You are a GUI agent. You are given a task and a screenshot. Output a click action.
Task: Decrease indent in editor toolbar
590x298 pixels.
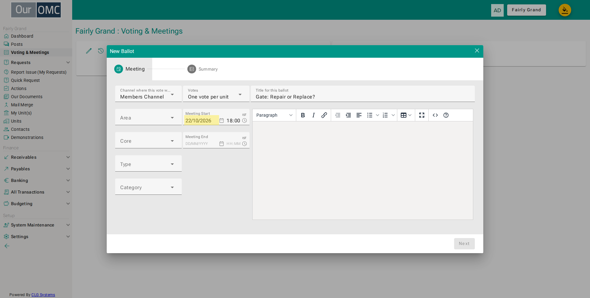pos(338,115)
